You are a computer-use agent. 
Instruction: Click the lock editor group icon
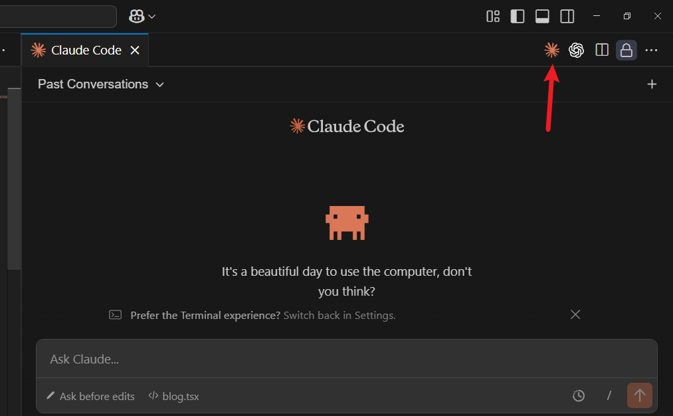[x=626, y=51]
